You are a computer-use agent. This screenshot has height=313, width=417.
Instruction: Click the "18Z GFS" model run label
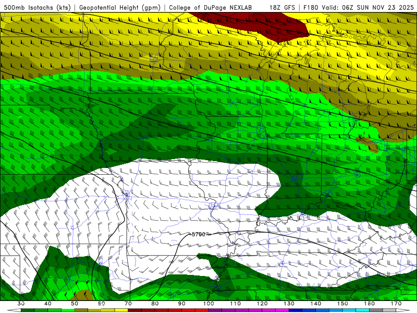282,7
